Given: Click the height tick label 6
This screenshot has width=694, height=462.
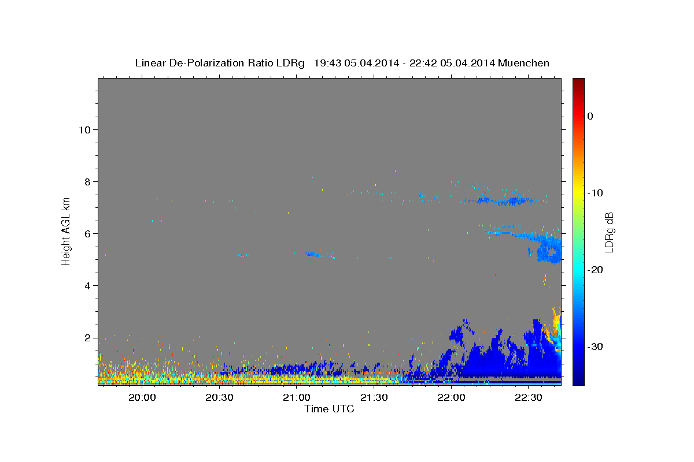Looking at the screenshot, I should [x=88, y=233].
